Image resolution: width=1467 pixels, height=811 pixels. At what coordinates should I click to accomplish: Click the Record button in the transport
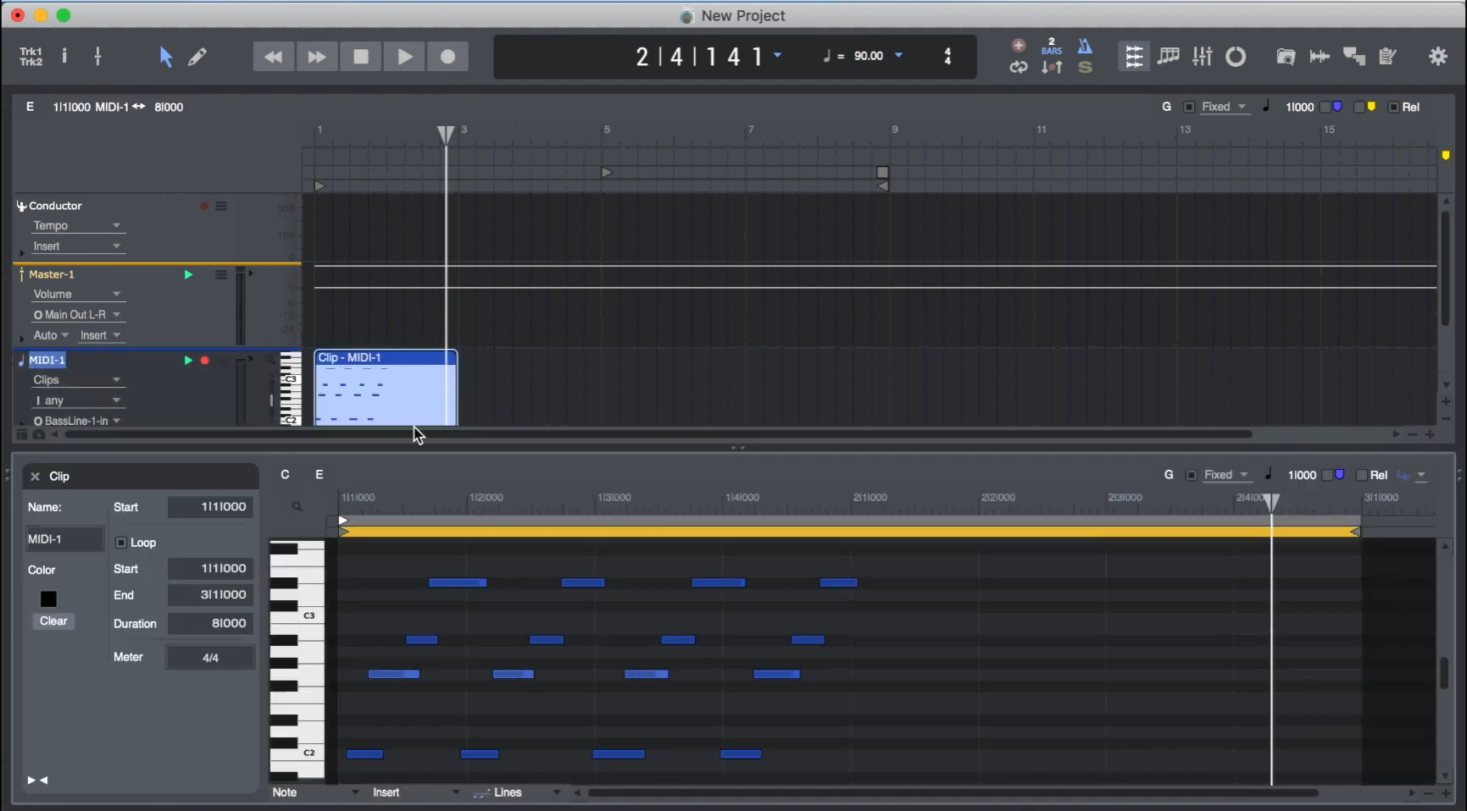click(447, 57)
